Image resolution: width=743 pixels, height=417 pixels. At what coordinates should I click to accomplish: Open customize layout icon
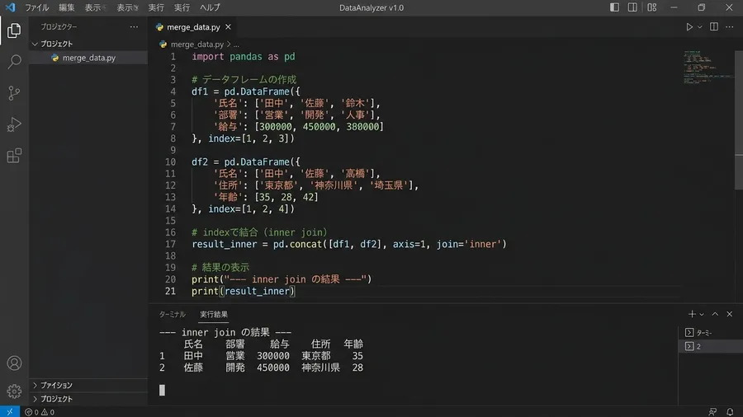pos(652,7)
